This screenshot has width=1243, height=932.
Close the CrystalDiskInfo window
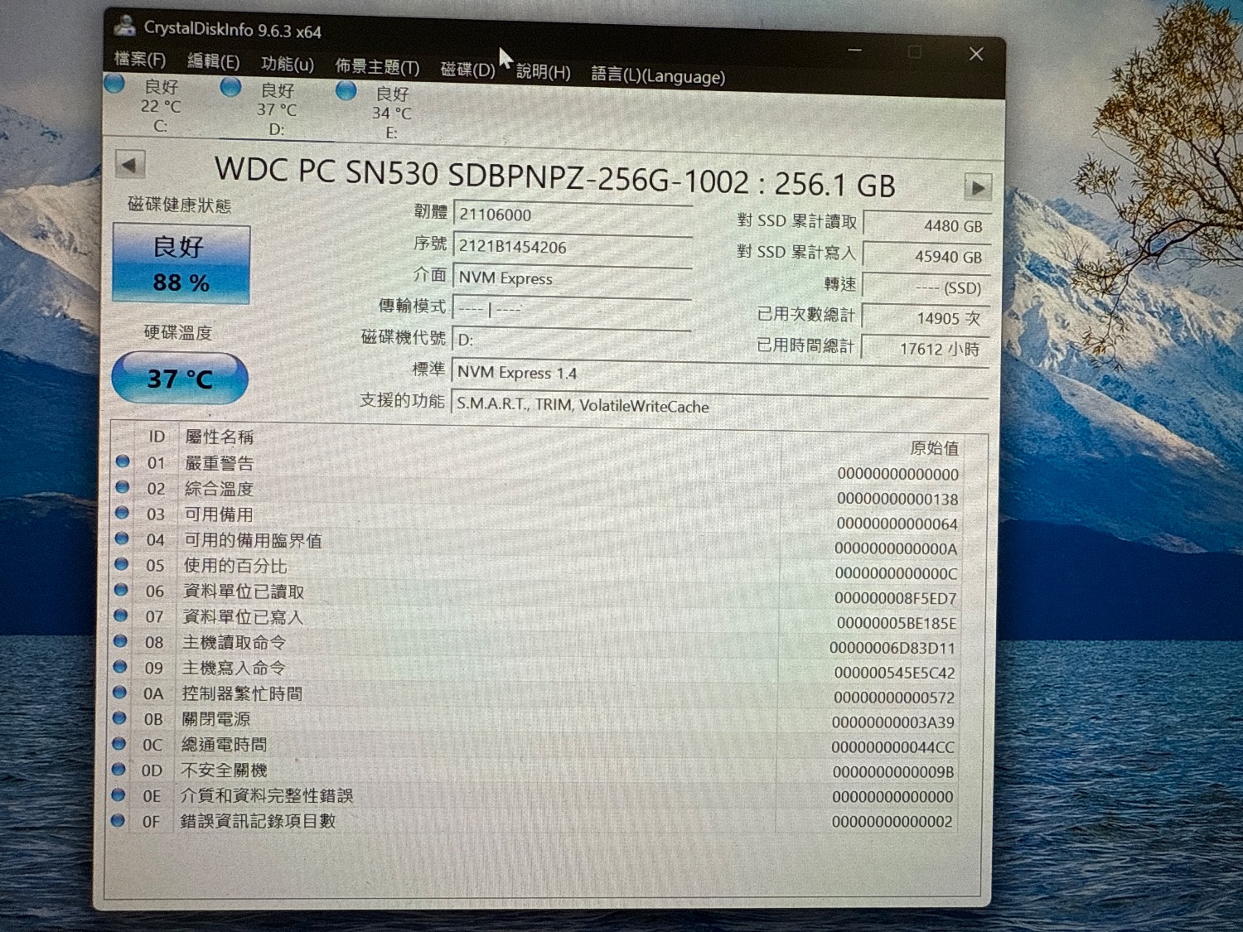point(976,54)
